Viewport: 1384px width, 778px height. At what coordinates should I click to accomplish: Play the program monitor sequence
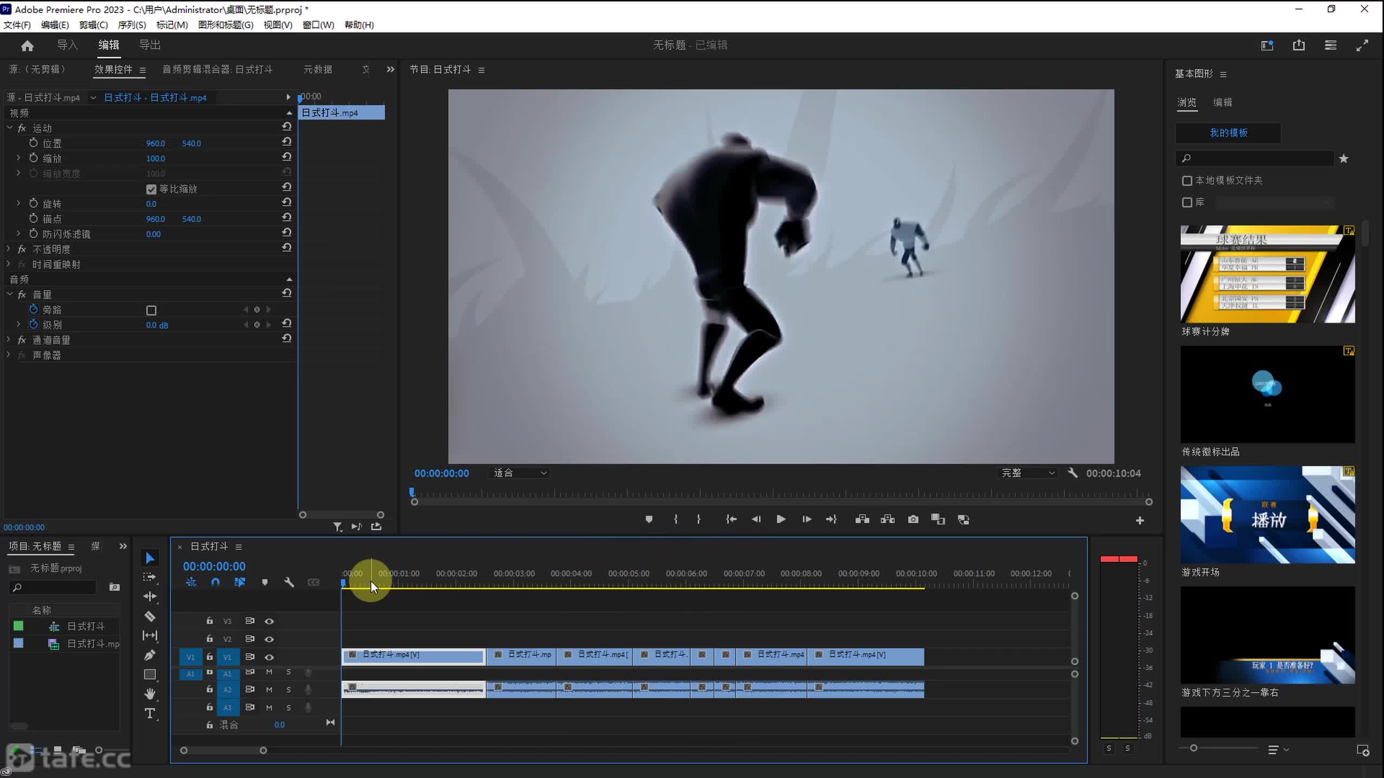tap(781, 519)
